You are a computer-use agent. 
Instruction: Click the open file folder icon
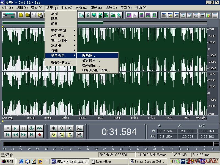pos(28,15)
